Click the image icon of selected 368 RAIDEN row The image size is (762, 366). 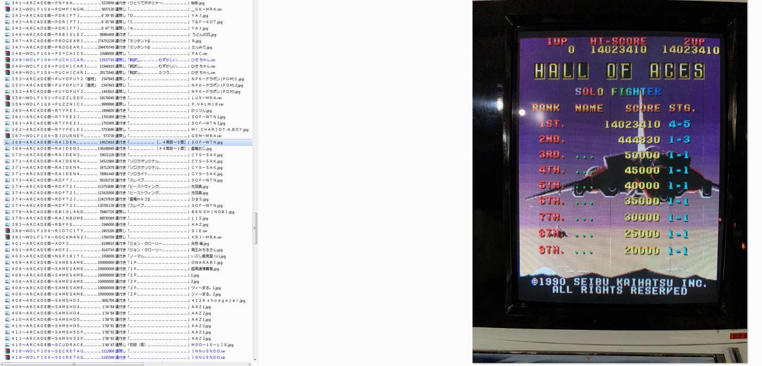7,142
